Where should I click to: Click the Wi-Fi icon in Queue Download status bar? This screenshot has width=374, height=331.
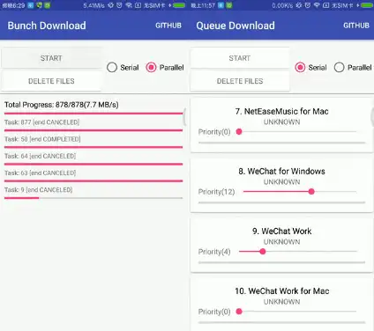pos(317,5)
